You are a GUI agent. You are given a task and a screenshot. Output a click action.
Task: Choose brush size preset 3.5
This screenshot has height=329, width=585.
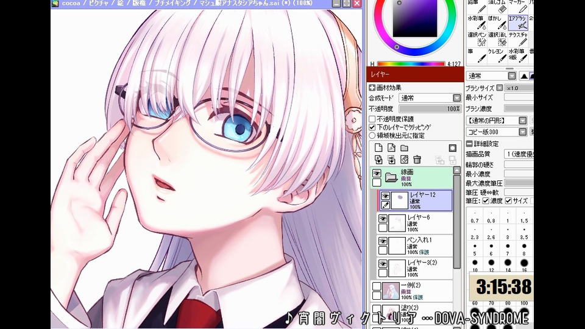[524, 233]
